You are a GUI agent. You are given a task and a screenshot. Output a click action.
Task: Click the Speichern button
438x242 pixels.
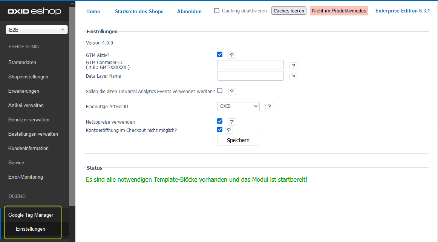238,140
